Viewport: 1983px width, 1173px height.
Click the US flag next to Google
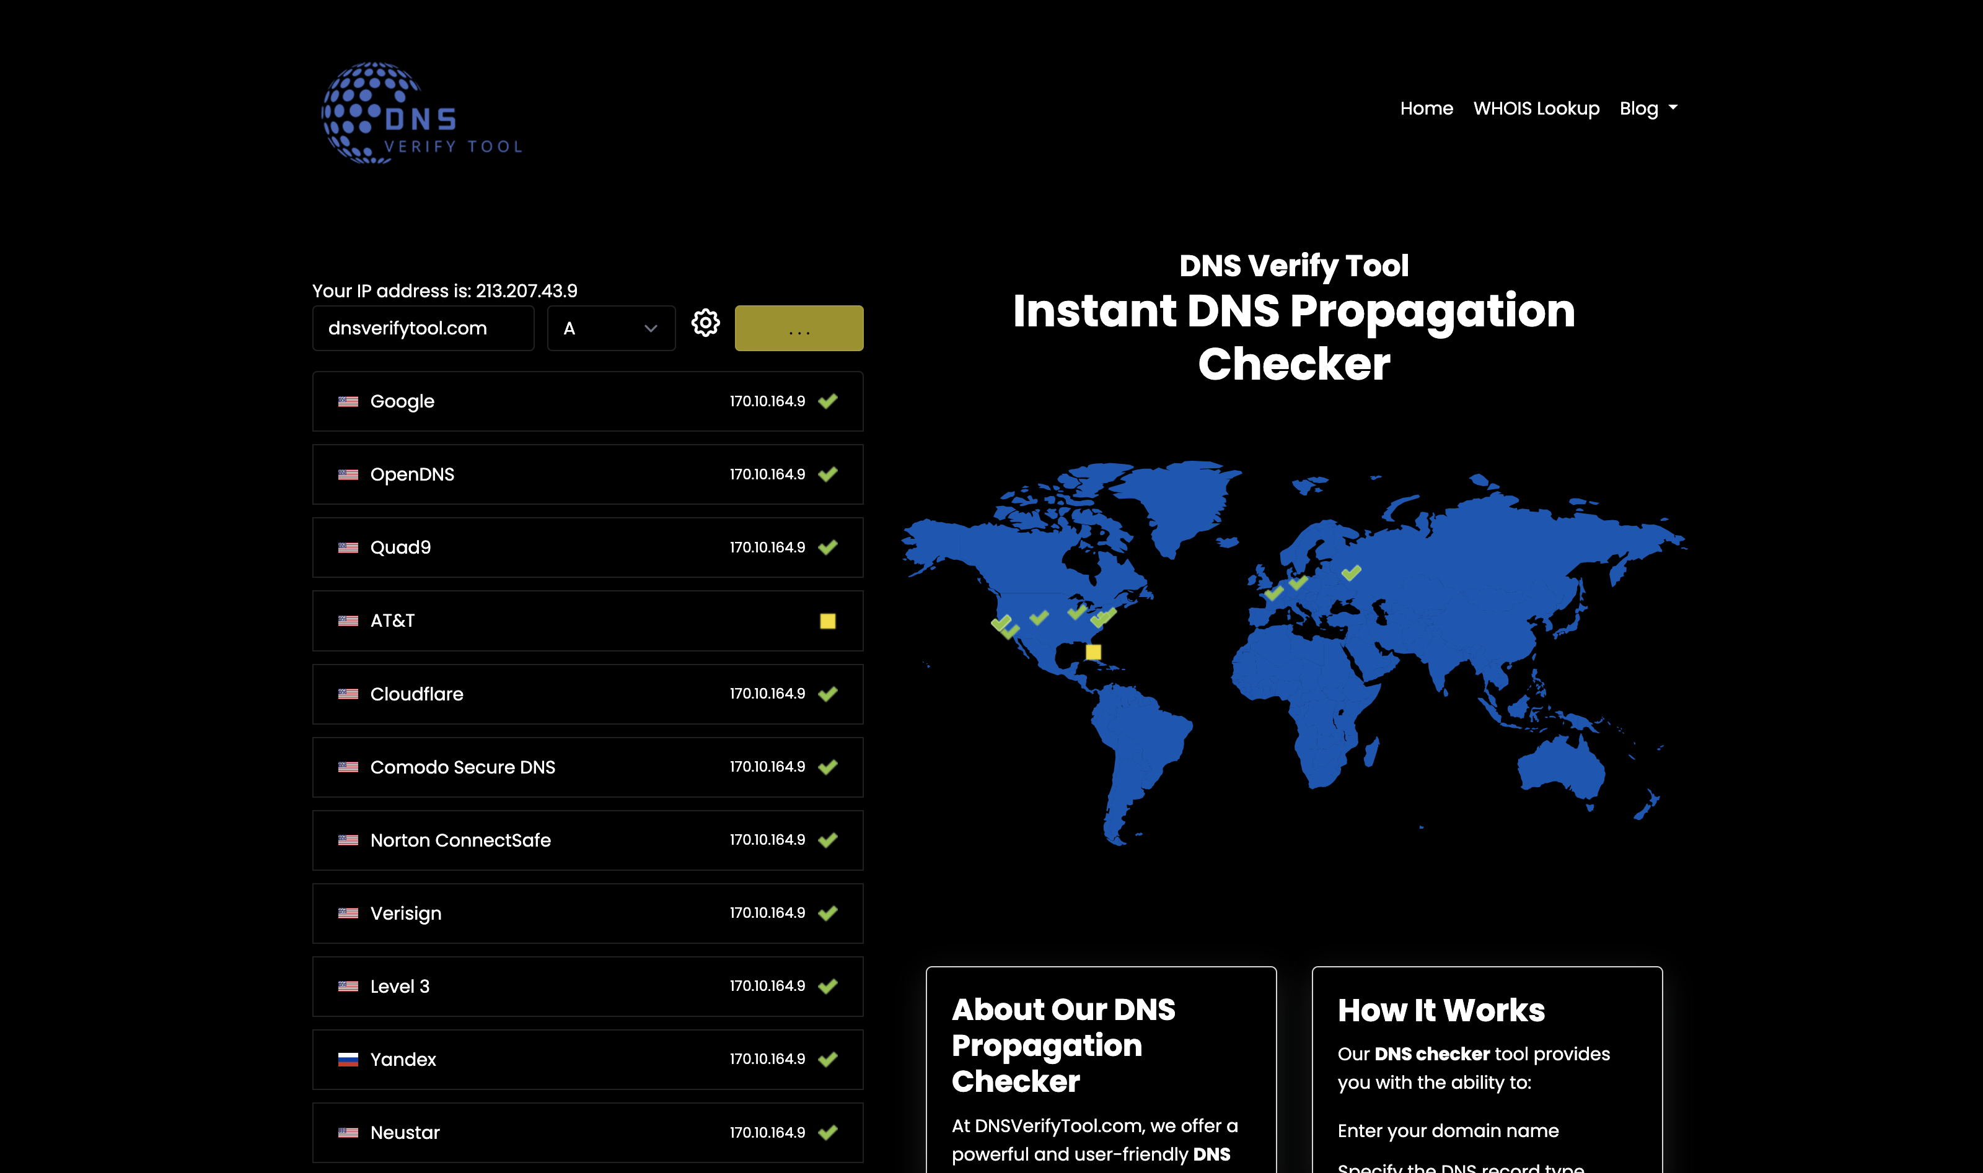click(x=348, y=401)
